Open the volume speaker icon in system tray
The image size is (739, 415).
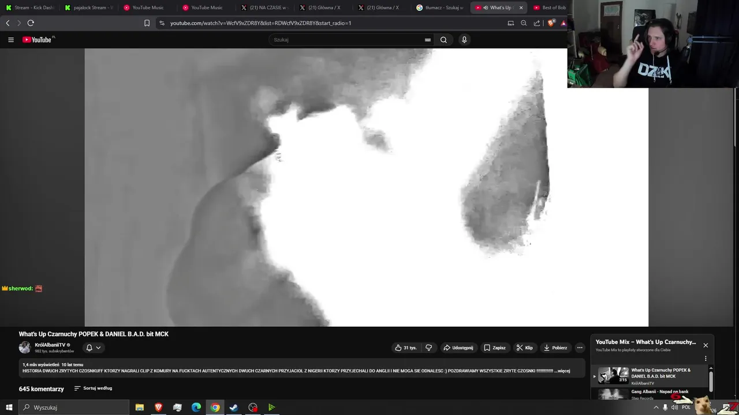click(x=674, y=408)
